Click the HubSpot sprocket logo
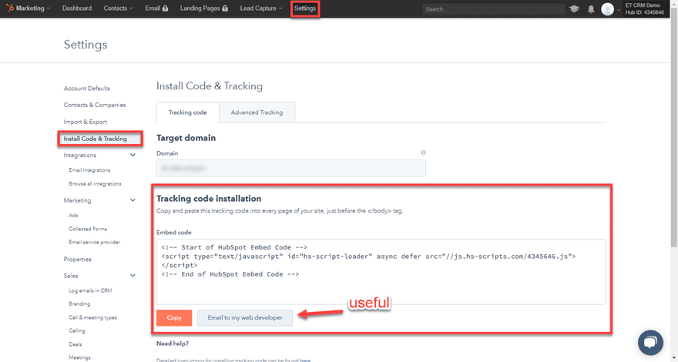Screen dimensions: 678x362 (x=10, y=8)
